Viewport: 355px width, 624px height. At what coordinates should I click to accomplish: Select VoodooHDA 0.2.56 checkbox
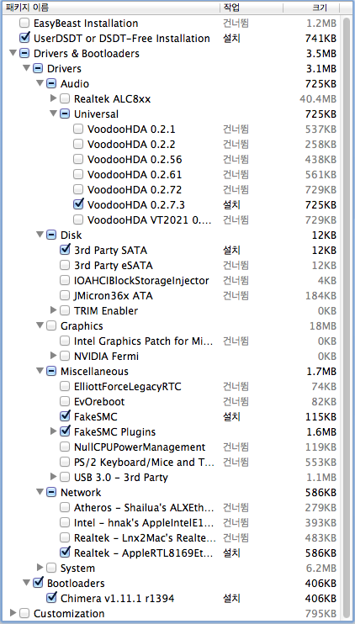click(x=78, y=159)
